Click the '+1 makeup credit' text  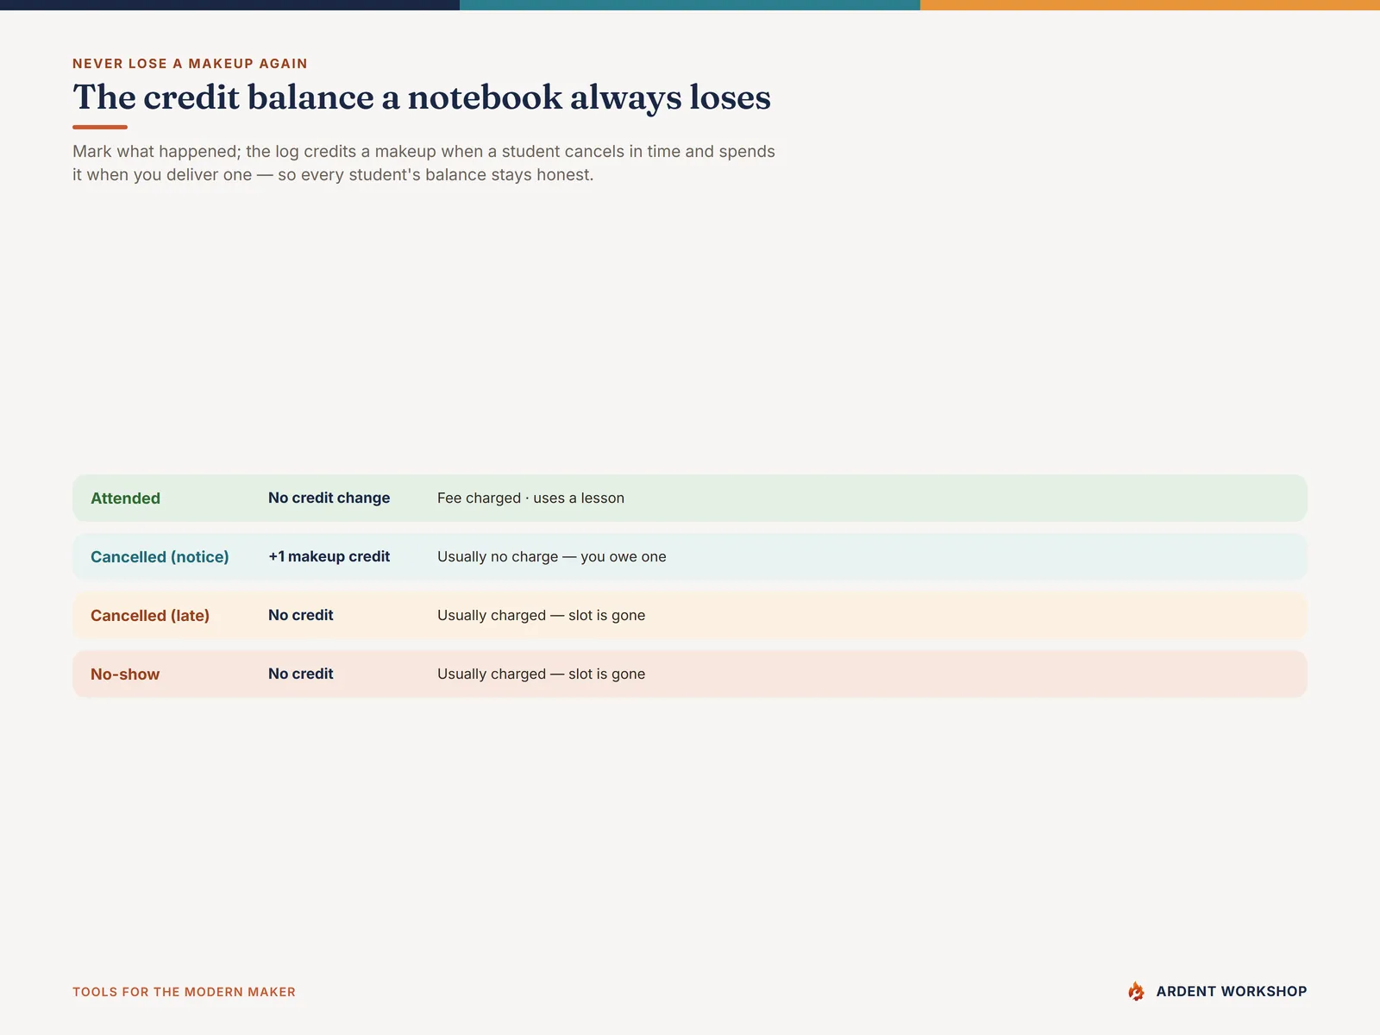(329, 556)
